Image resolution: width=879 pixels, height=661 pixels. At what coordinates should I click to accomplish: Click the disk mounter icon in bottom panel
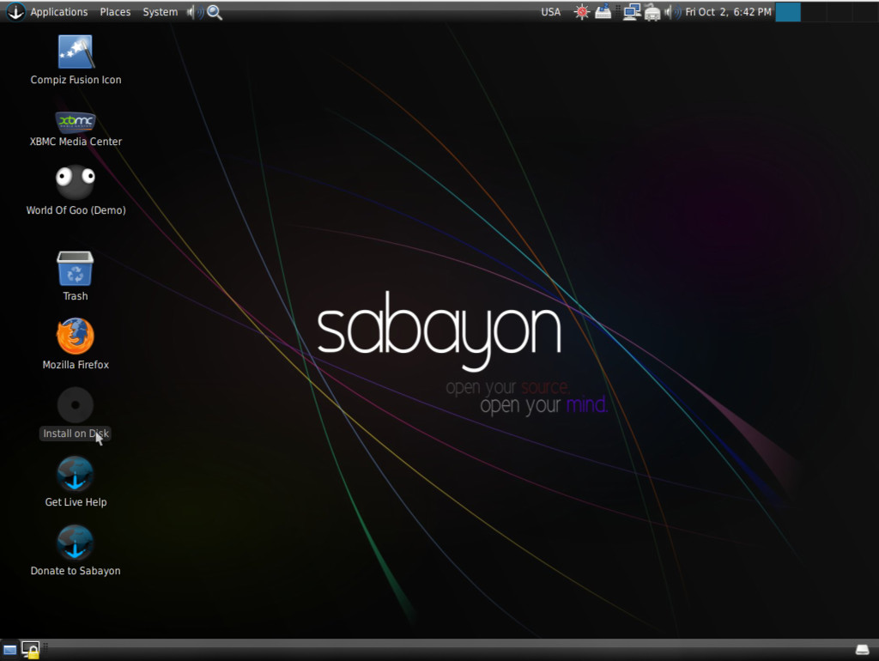tap(862, 650)
